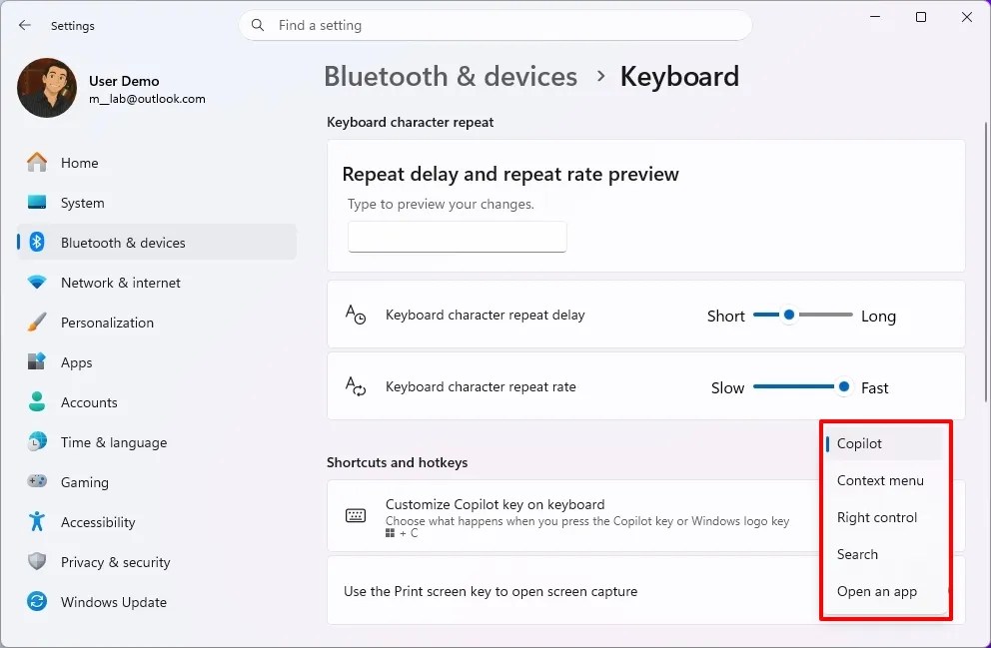Click the back arrow in Settings header
The height and width of the screenshot is (648, 991).
25,25
